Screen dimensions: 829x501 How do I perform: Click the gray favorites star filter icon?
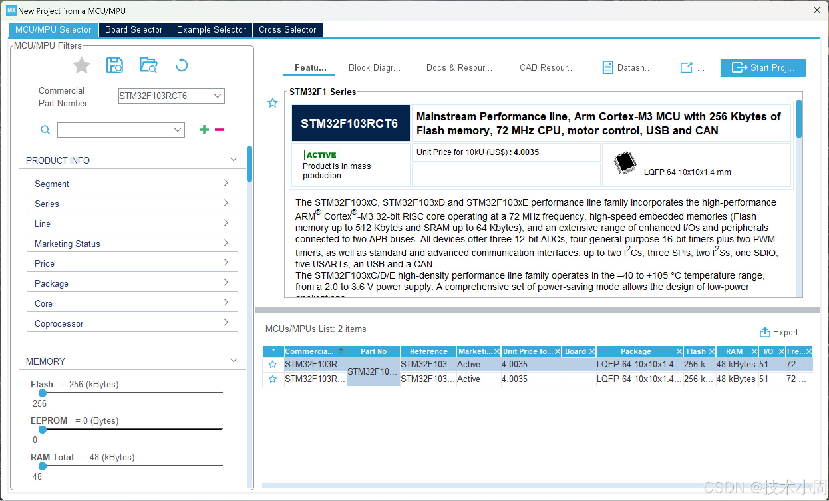(82, 65)
